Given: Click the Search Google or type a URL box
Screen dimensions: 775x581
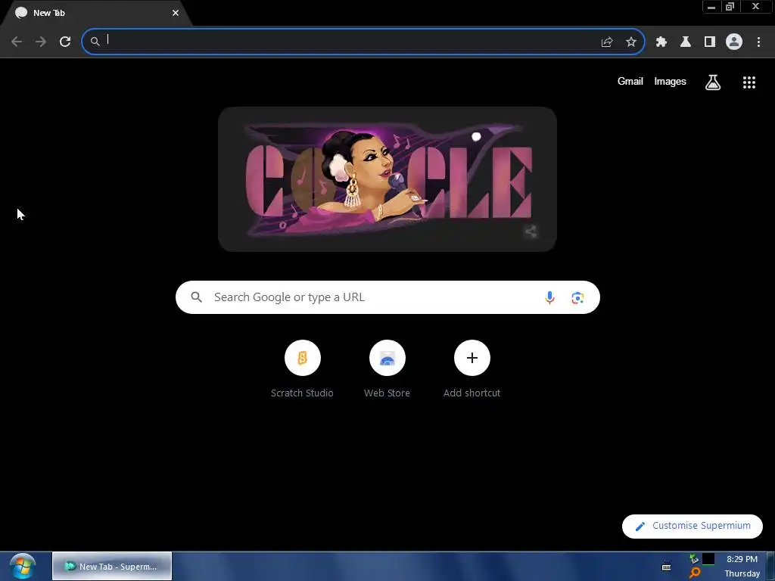Looking at the screenshot, I should [387, 297].
